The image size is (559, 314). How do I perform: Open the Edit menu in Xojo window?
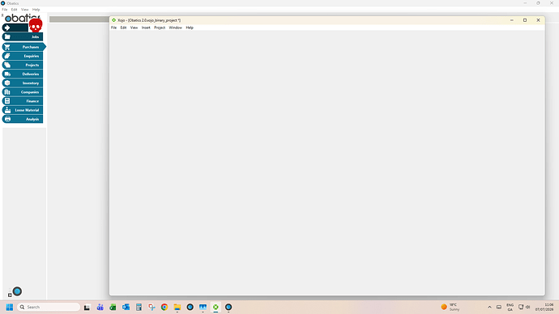123,28
